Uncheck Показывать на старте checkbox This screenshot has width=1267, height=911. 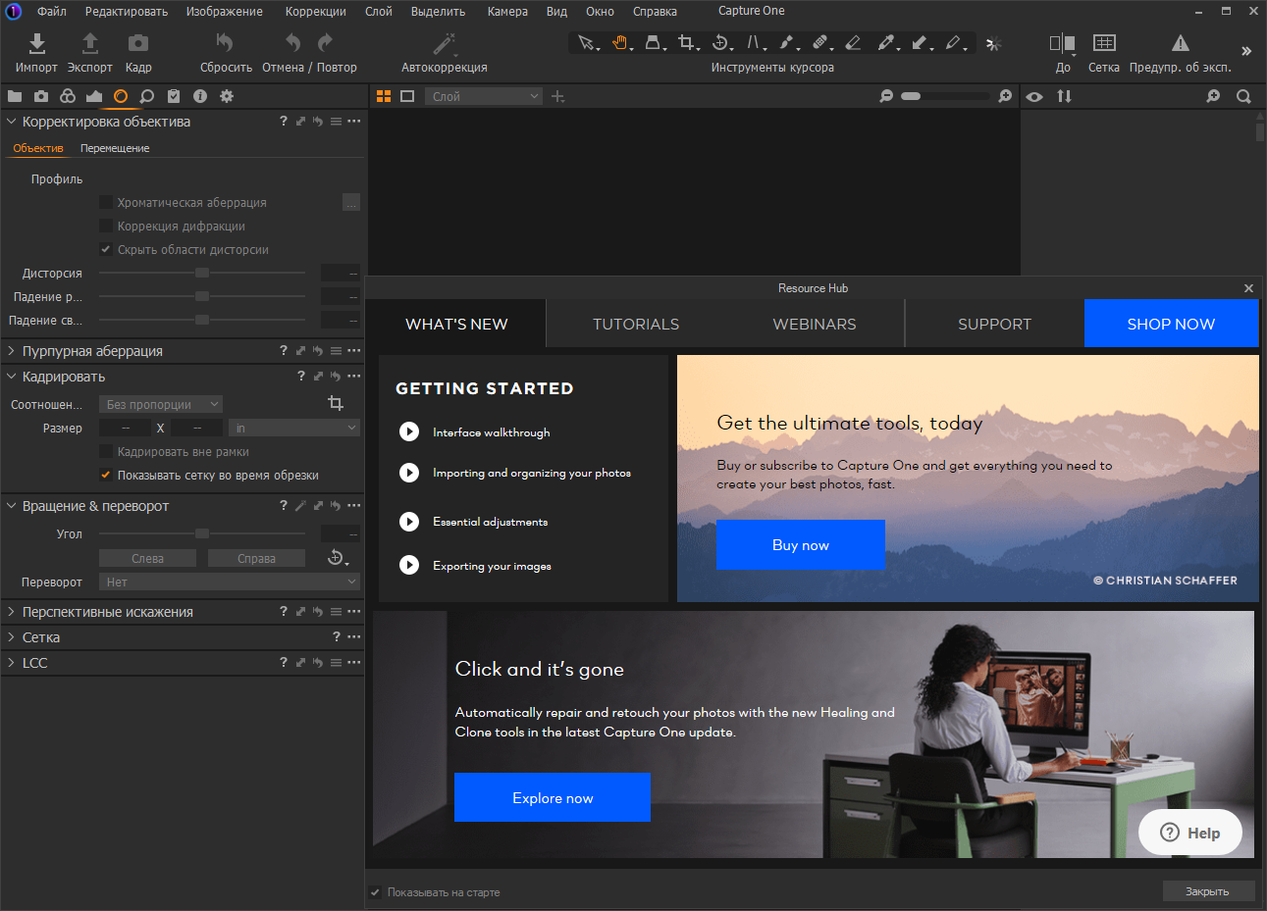pos(375,892)
